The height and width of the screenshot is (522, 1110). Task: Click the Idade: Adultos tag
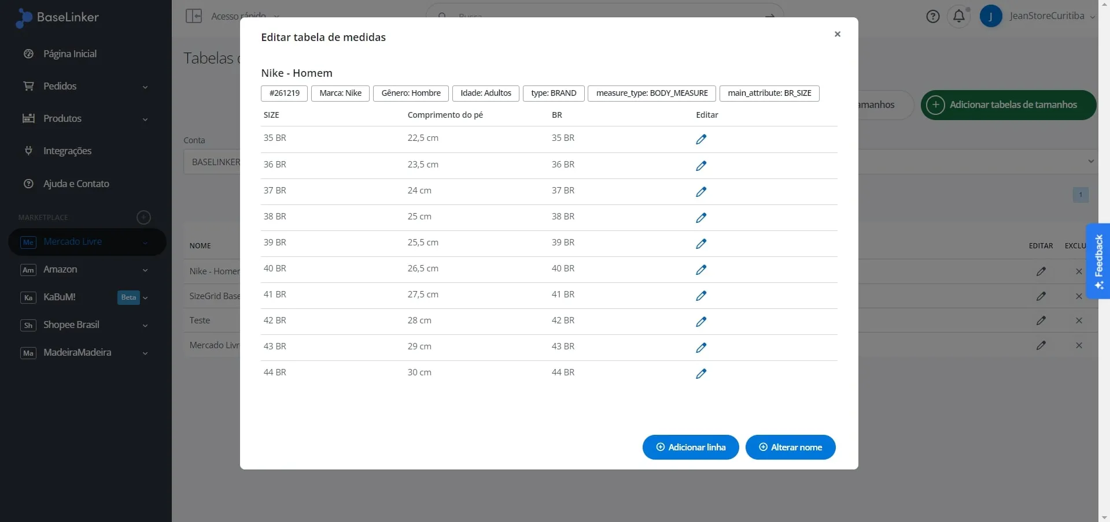tap(486, 93)
